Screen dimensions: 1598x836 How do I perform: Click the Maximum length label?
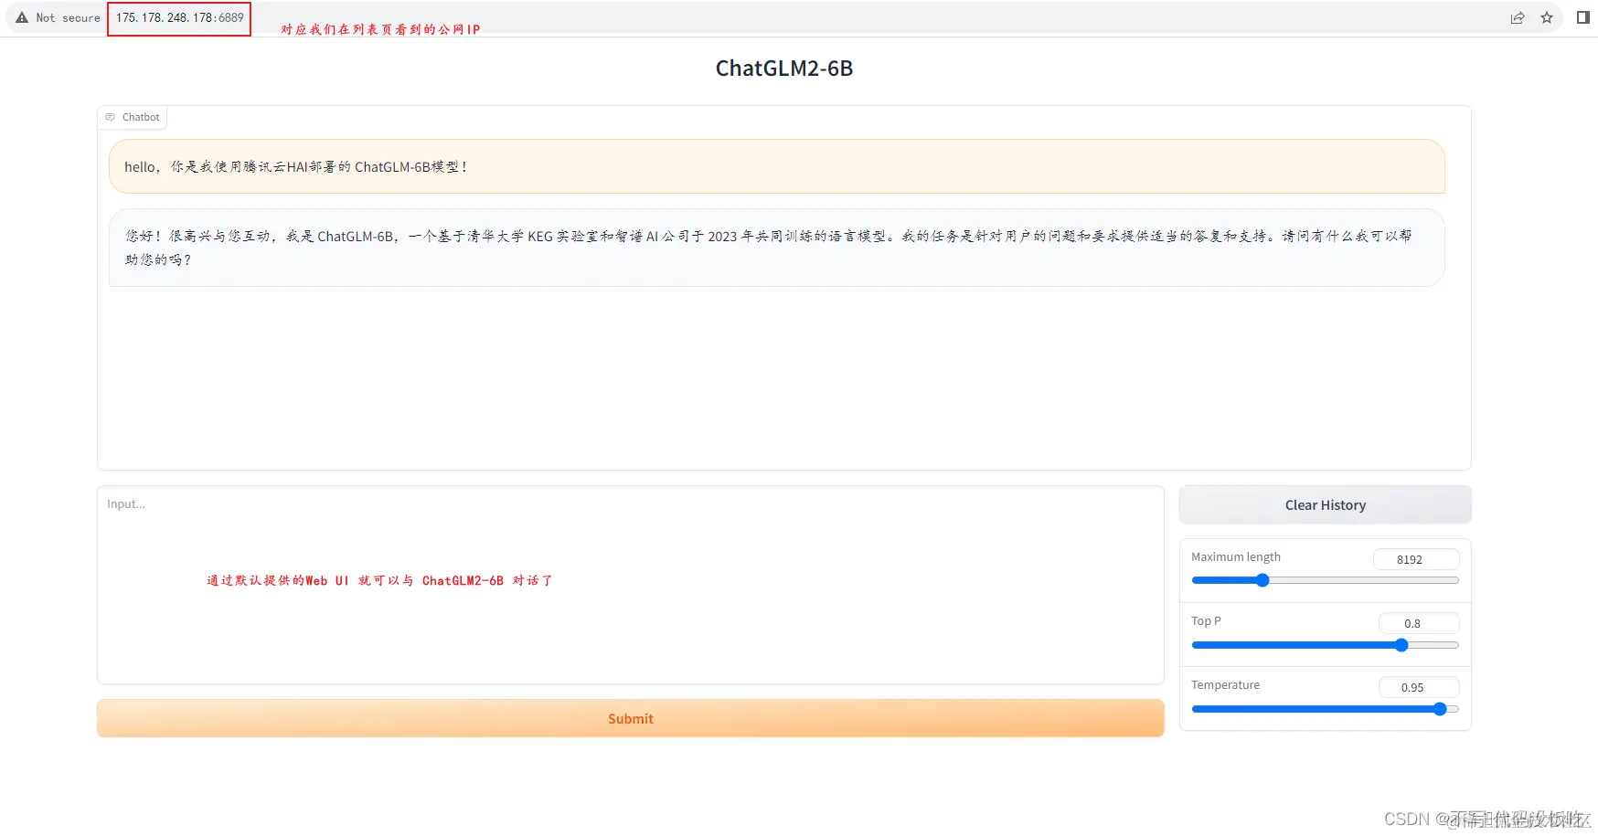pyautogui.click(x=1236, y=557)
